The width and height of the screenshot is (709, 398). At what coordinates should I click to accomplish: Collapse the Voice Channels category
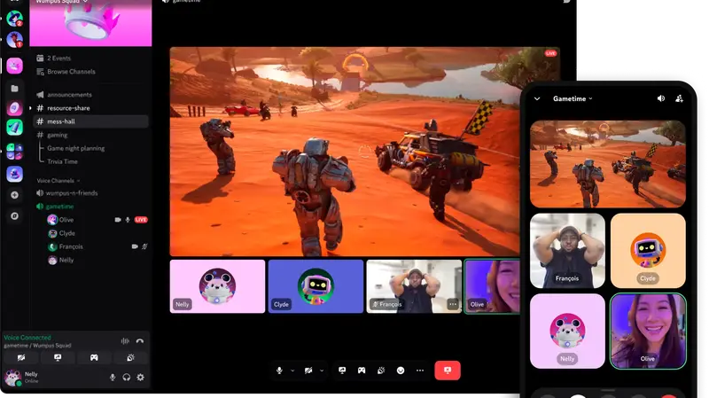click(58, 181)
